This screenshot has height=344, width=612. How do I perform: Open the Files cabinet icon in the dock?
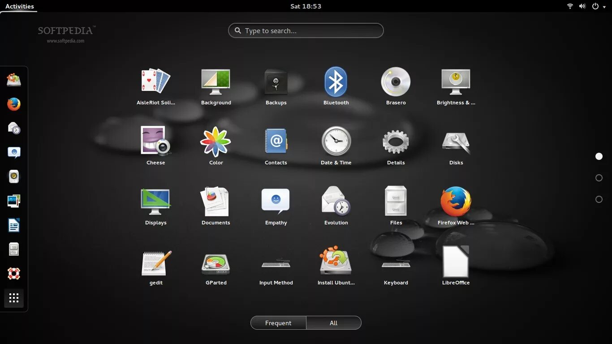tap(14, 249)
